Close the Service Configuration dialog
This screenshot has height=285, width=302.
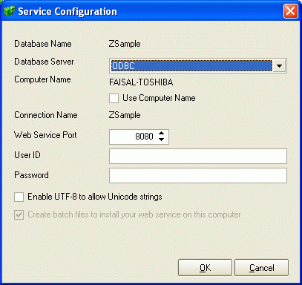tap(290, 11)
